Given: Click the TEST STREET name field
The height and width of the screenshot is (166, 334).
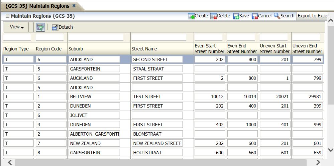Looking at the screenshot, I should [157, 97].
